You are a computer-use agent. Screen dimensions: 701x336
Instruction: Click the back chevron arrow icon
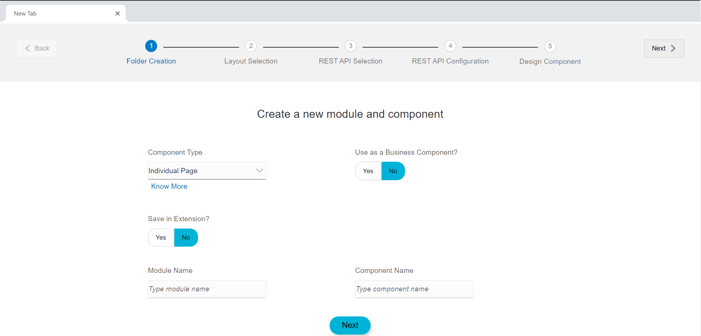coord(27,48)
